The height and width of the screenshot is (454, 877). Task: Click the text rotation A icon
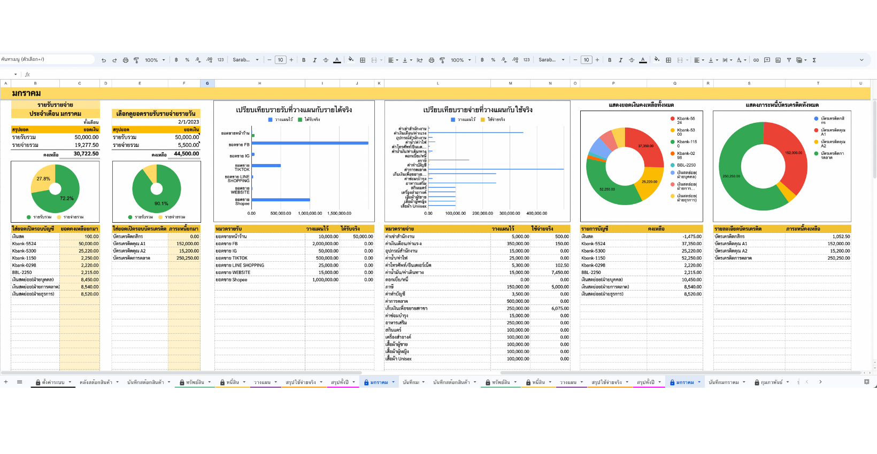point(739,60)
